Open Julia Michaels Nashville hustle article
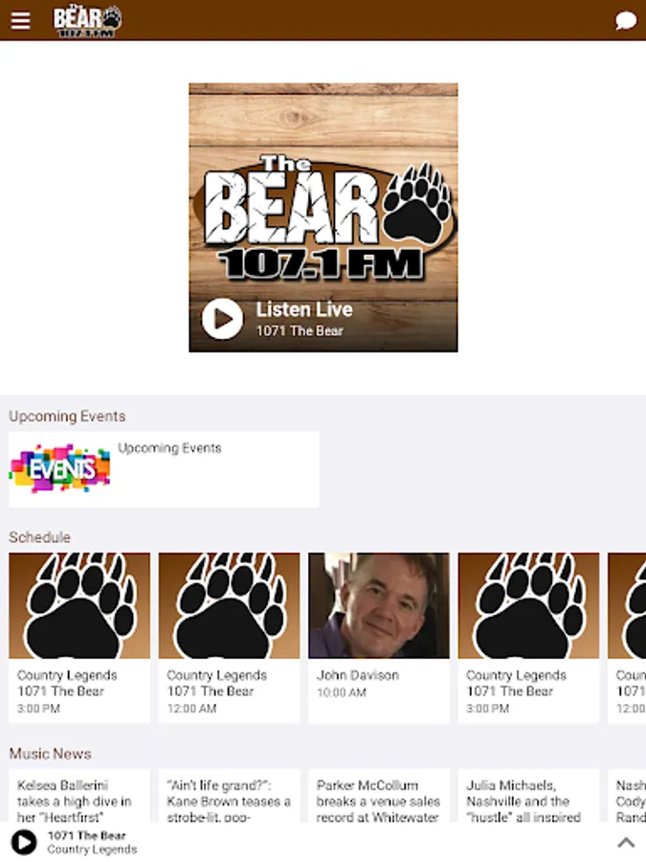The width and height of the screenshot is (646, 862). pyautogui.click(x=528, y=796)
